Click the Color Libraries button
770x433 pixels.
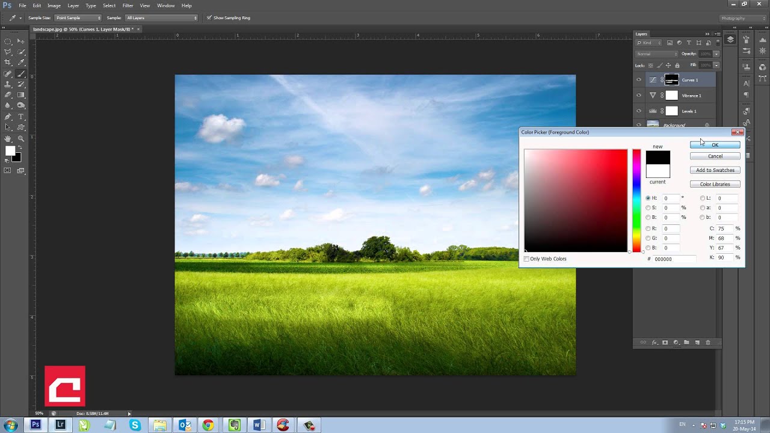(x=715, y=184)
